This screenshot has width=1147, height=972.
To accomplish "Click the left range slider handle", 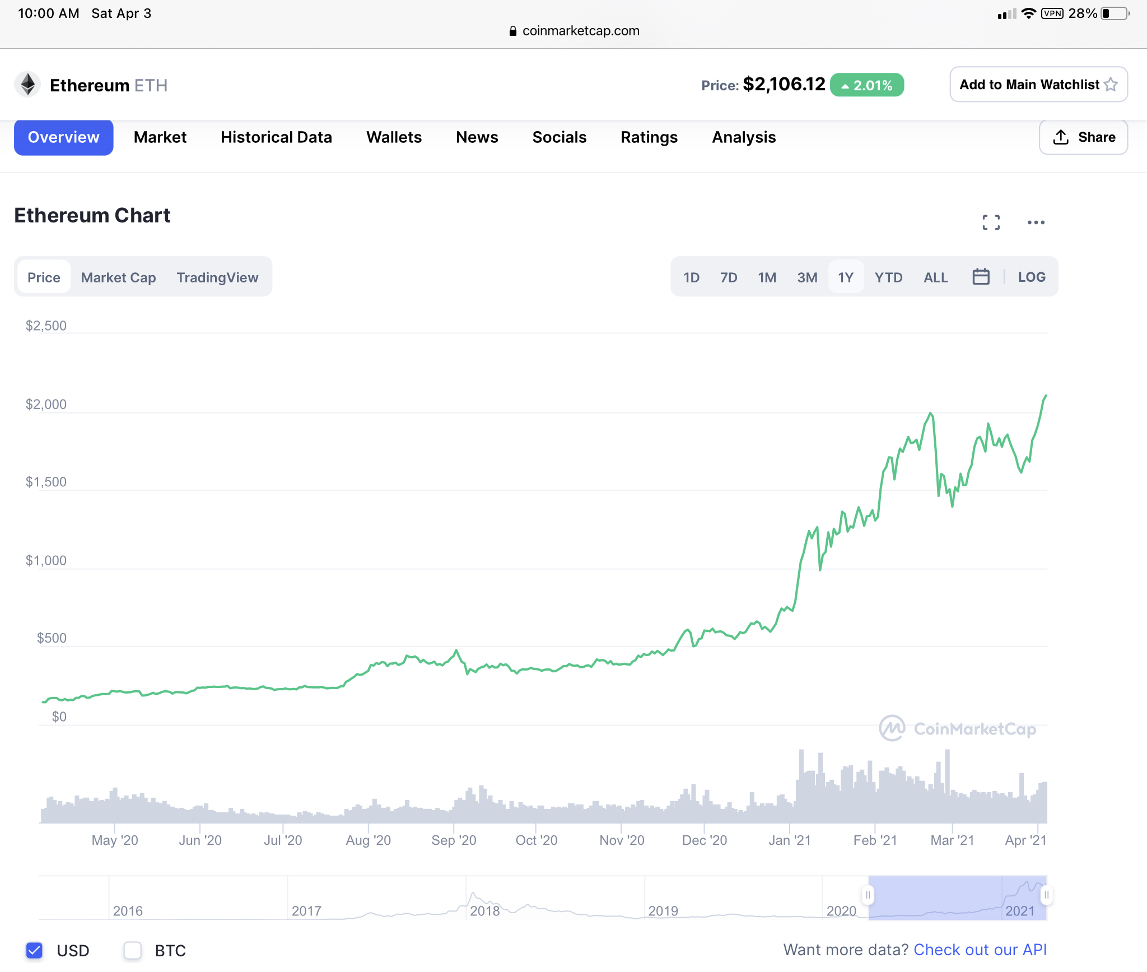I will coord(868,895).
